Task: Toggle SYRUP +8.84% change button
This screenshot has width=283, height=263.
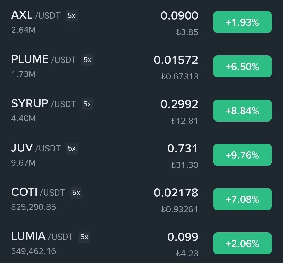Action: tap(242, 110)
